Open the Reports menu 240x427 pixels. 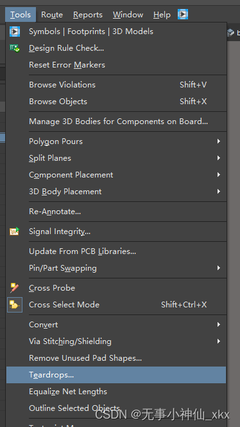[x=88, y=14]
